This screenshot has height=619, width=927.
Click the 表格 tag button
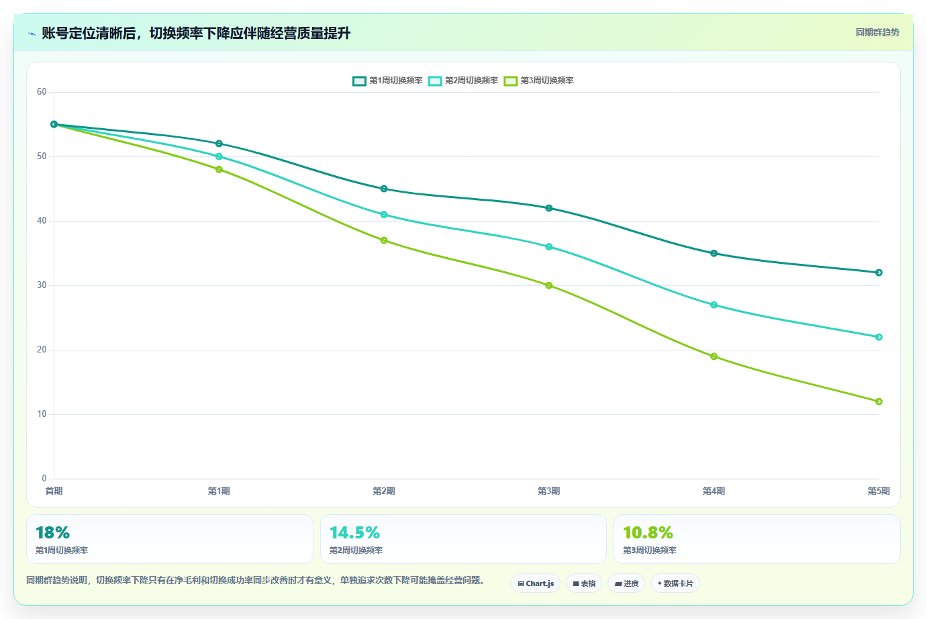pyautogui.click(x=584, y=583)
